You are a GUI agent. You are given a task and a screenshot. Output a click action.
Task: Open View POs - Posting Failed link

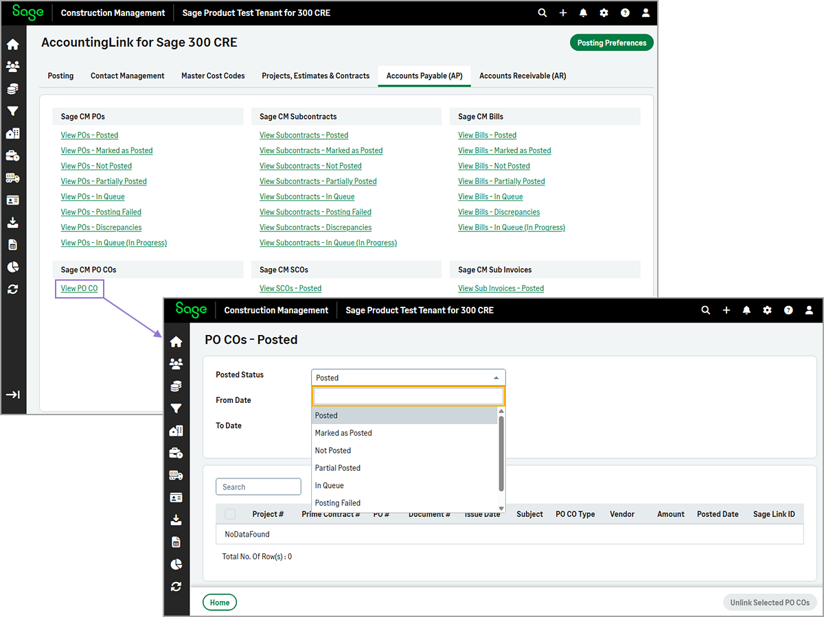pos(101,212)
